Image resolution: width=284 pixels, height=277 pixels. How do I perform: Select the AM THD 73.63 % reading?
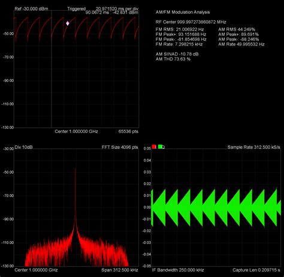click(173, 59)
